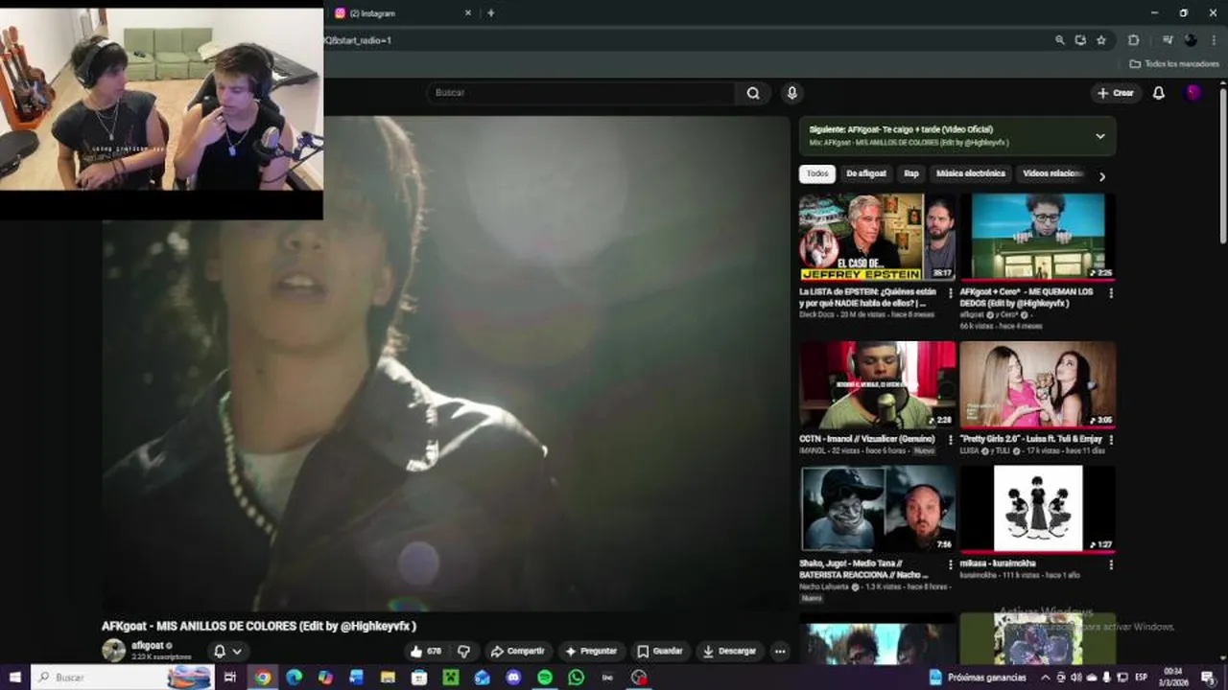The image size is (1228, 690).
Task: Open Chrome three-dot menu
Action: click(x=1212, y=40)
